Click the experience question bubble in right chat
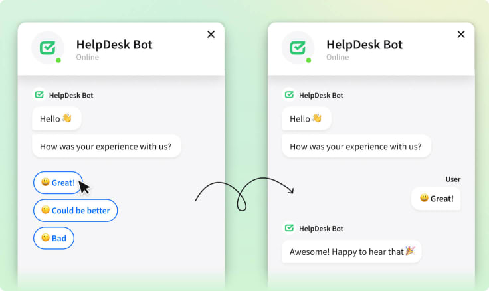489x291 pixels. [x=357, y=146]
